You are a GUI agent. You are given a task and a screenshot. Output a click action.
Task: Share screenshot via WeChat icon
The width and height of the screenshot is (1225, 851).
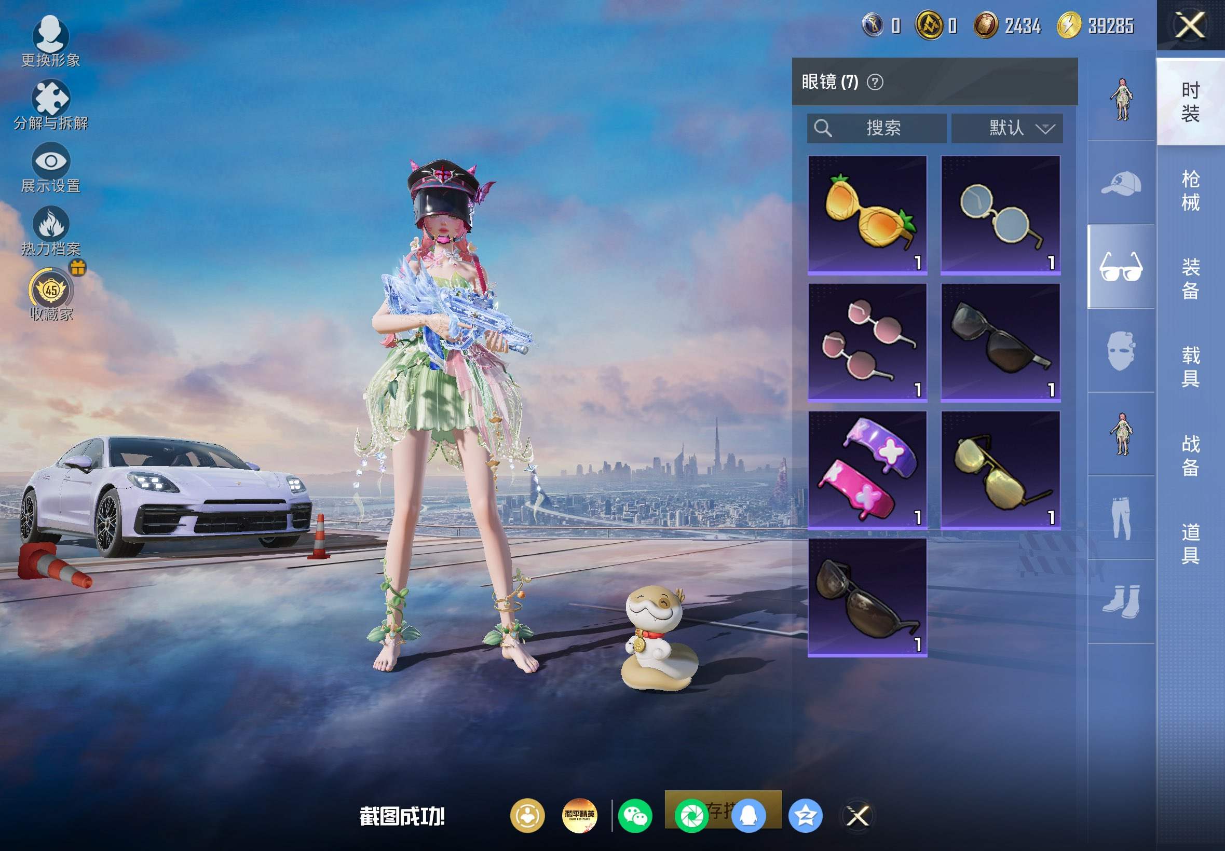(635, 816)
